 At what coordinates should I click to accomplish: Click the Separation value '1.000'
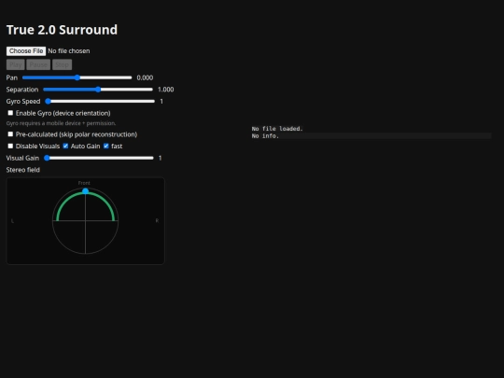tap(166, 90)
